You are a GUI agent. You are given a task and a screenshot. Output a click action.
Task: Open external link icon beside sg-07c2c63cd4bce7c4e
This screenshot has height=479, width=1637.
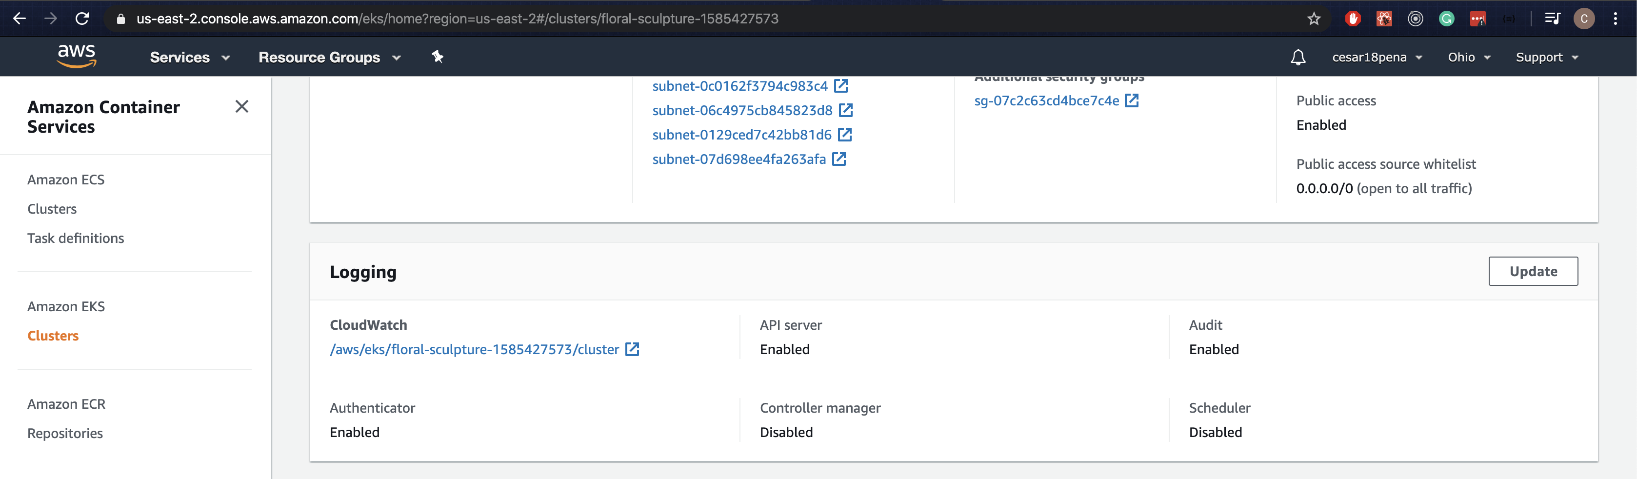coord(1132,100)
